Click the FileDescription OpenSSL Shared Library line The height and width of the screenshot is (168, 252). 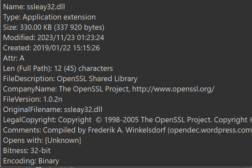(x=70, y=79)
